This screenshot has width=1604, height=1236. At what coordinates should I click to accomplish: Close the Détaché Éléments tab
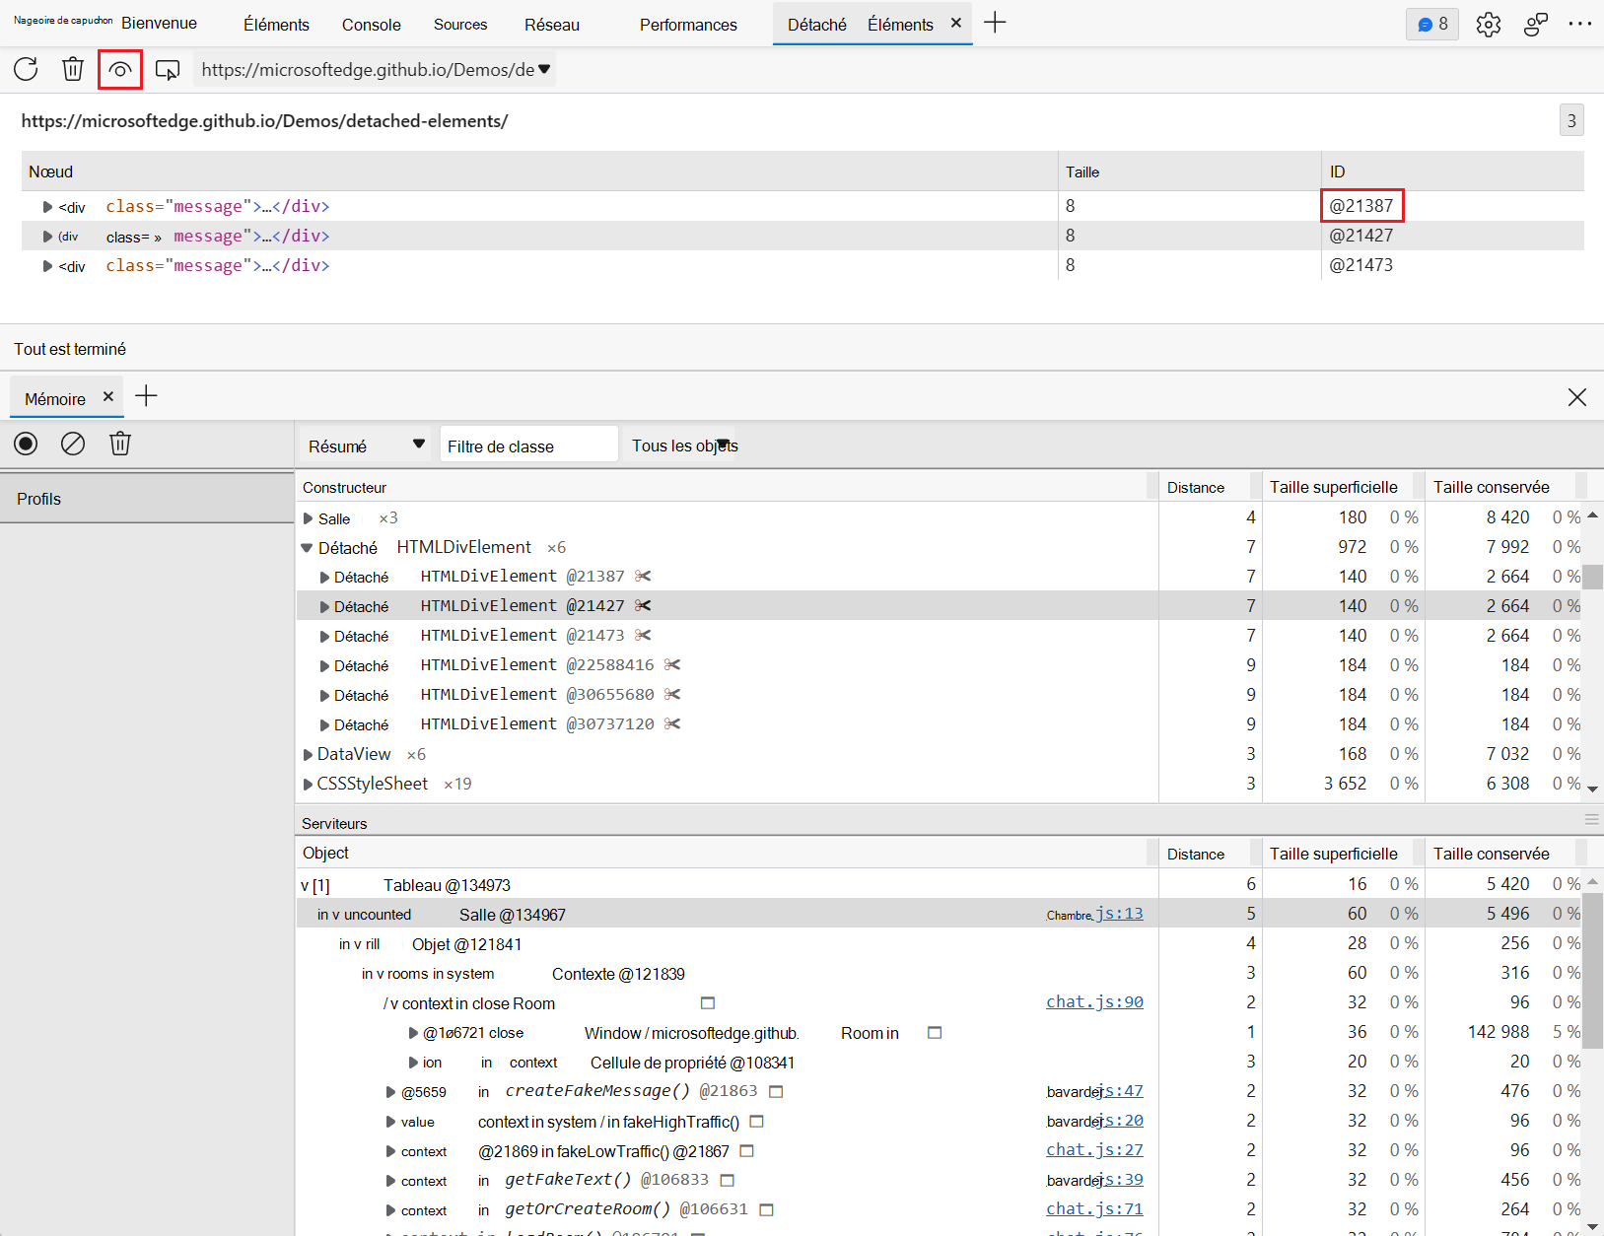(x=956, y=23)
